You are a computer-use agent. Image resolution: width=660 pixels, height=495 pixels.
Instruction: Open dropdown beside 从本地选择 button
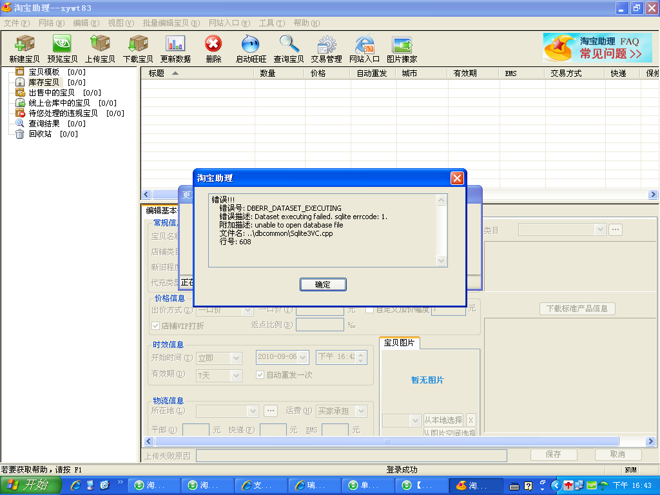415,420
